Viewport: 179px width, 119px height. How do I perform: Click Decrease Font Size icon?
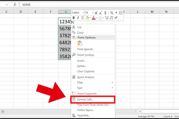[101, 13]
